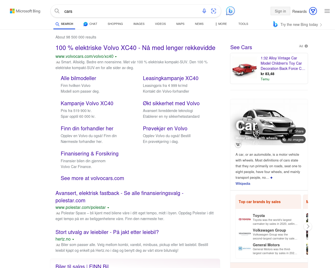The height and width of the screenshot is (268, 335).
Task: Click Temu seller name
Action: [265, 79]
